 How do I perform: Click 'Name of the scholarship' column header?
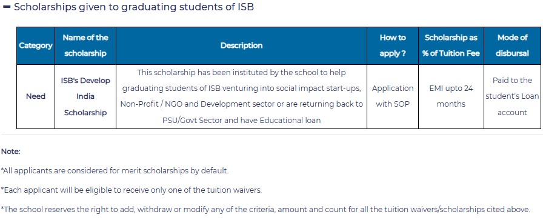(x=85, y=45)
